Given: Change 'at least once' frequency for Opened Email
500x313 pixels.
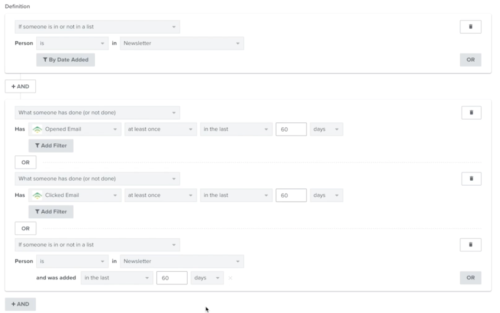Looking at the screenshot, I should 160,129.
